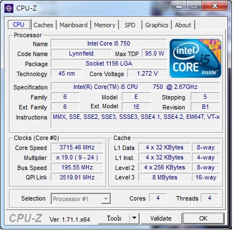Click the Package value 'Socket 1156 LGA'

click(x=109, y=63)
